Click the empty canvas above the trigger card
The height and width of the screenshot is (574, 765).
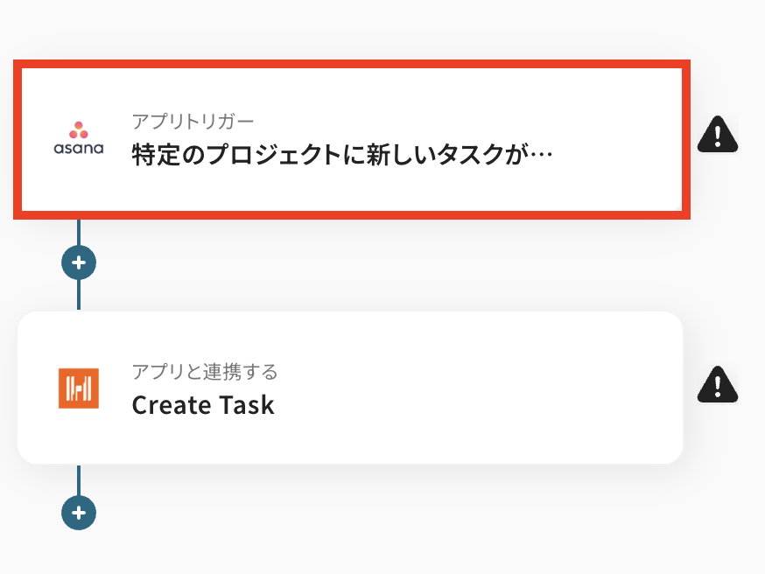coord(350,26)
